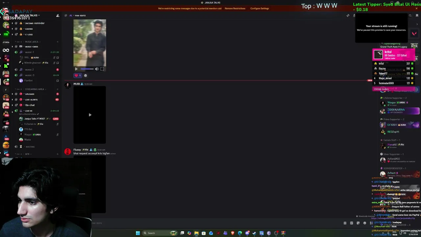Open the inbox bookmark icon in header
This screenshot has width=421, height=237.
417,15
